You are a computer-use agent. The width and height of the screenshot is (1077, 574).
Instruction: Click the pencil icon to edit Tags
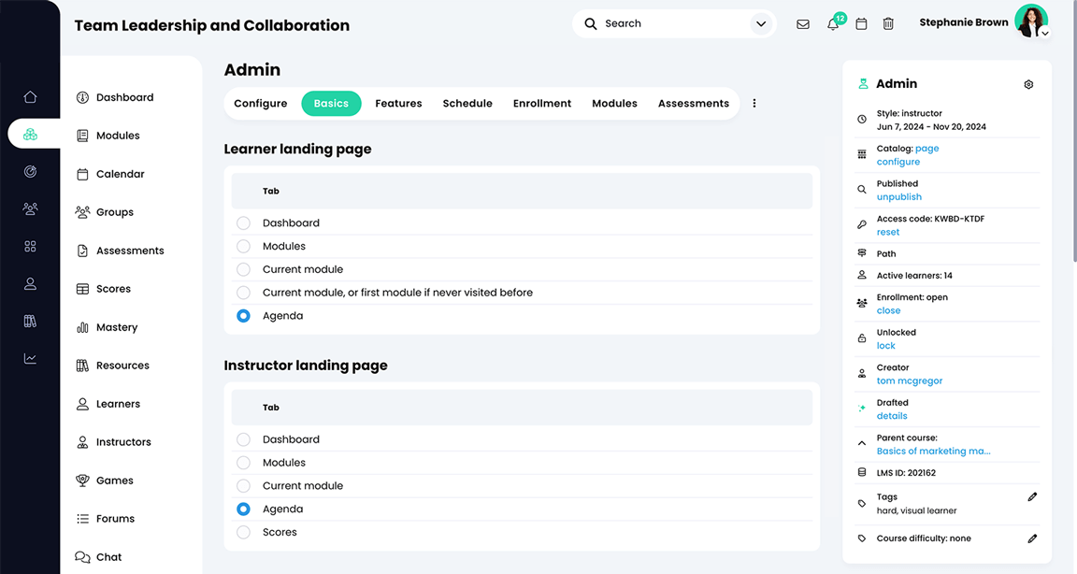pyautogui.click(x=1032, y=496)
